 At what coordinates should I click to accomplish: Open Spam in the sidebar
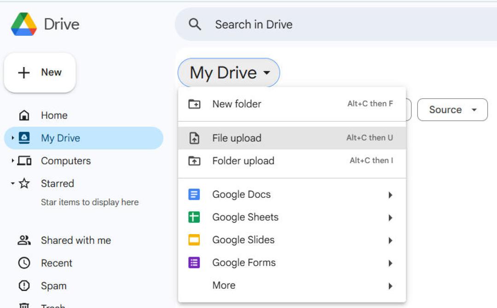(x=84, y=286)
